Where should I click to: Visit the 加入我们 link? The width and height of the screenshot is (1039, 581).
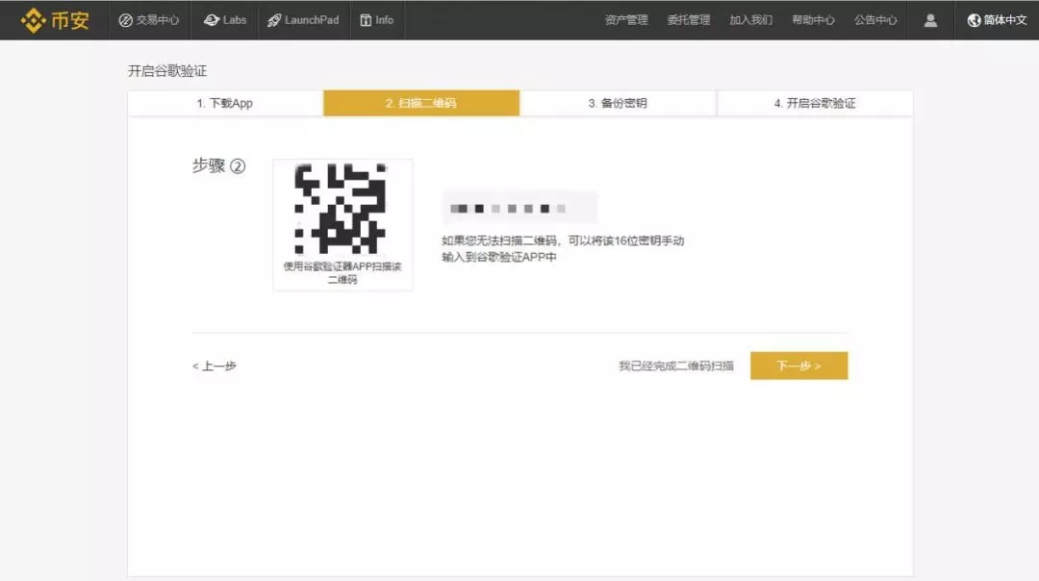pos(750,20)
